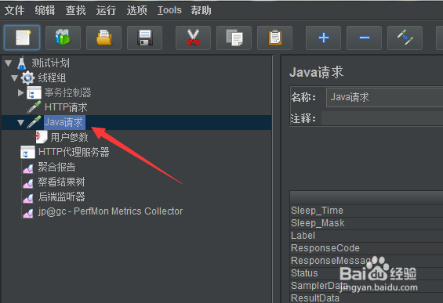Image resolution: width=443 pixels, height=303 pixels.
Task: Click the 线程组 gear icon
Action: [27, 78]
